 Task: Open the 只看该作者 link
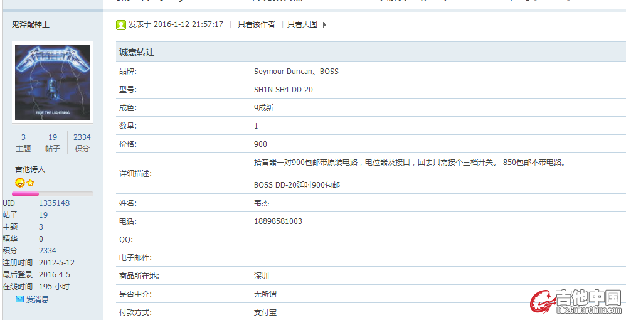point(257,24)
